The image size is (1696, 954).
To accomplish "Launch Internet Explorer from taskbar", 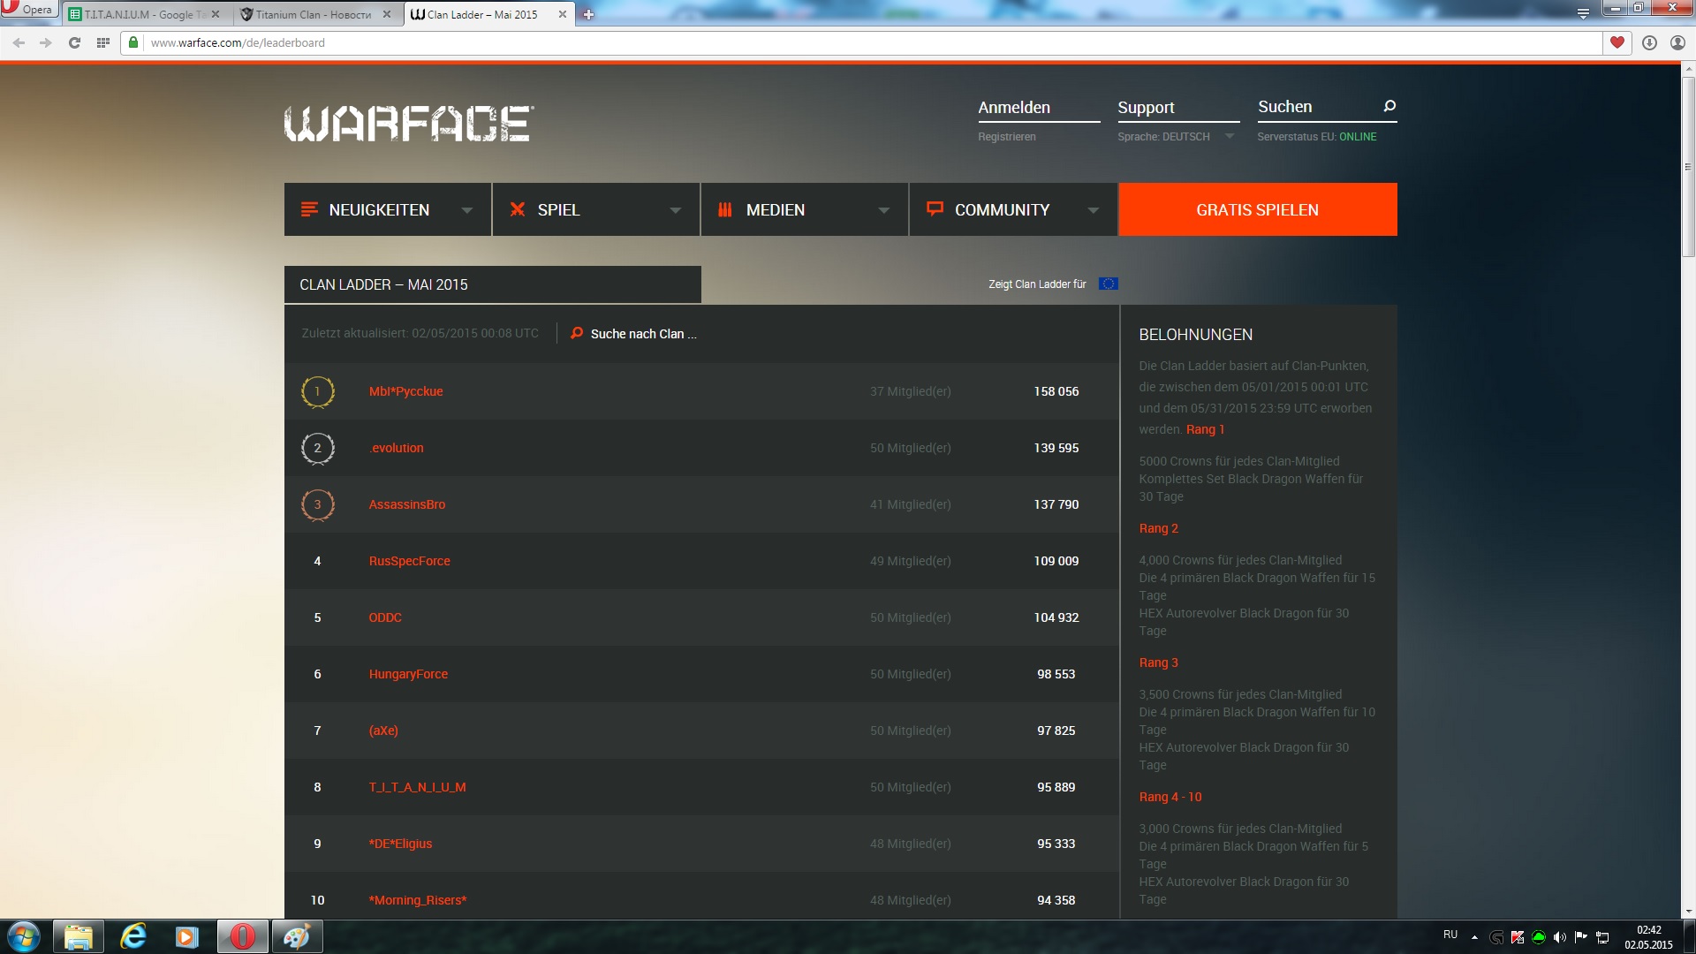I will (x=133, y=936).
